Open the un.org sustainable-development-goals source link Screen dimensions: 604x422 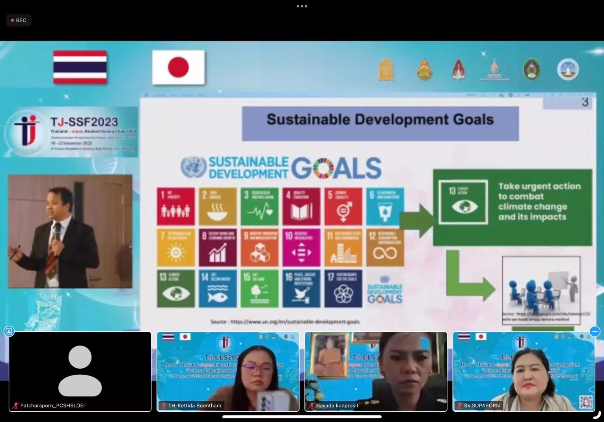(295, 322)
